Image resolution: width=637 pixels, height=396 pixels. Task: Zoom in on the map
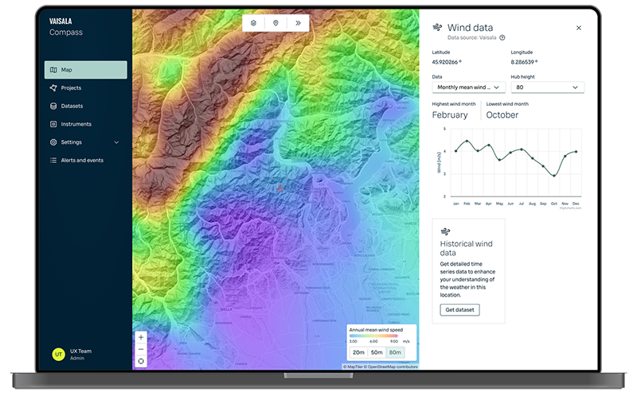[141, 337]
